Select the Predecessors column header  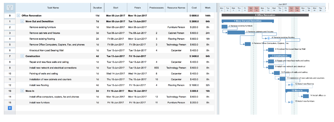pyautogui.click(x=156, y=8)
